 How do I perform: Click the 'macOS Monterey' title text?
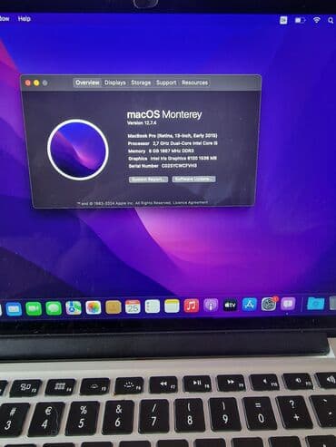click(x=164, y=114)
